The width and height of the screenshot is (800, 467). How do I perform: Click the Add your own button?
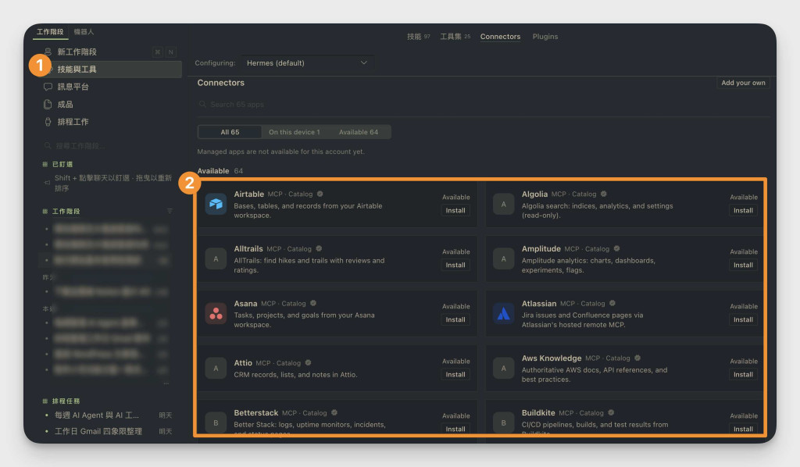coord(743,83)
